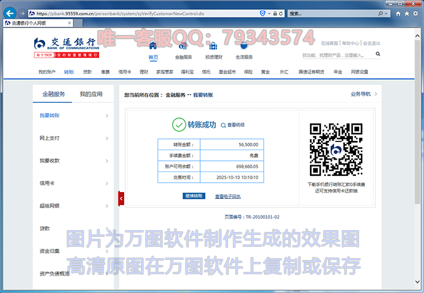Select 信用卡 in the top menu bar
Image resolution: width=424 pixels, height=293 pixels.
pos(124,72)
